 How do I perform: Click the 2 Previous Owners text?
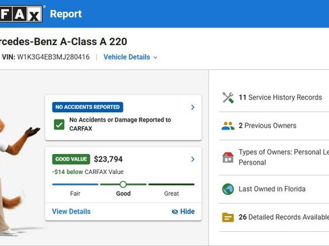(x=268, y=126)
